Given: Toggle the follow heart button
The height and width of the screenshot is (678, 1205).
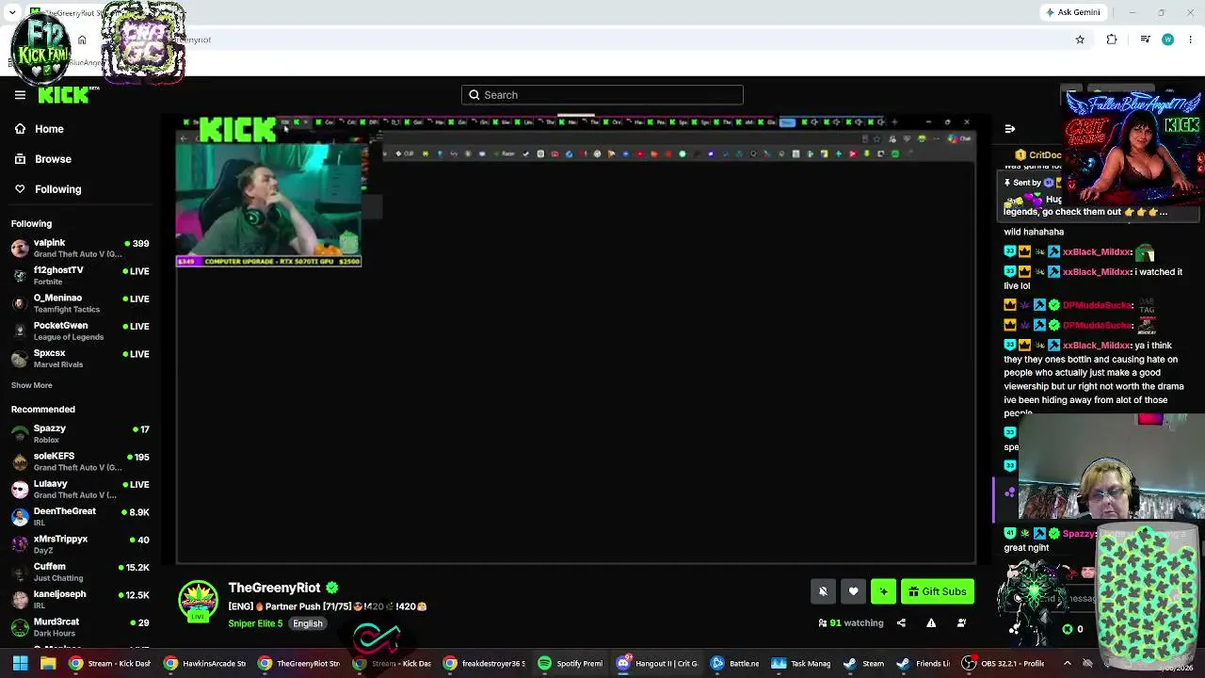Looking at the screenshot, I should pyautogui.click(x=854, y=591).
